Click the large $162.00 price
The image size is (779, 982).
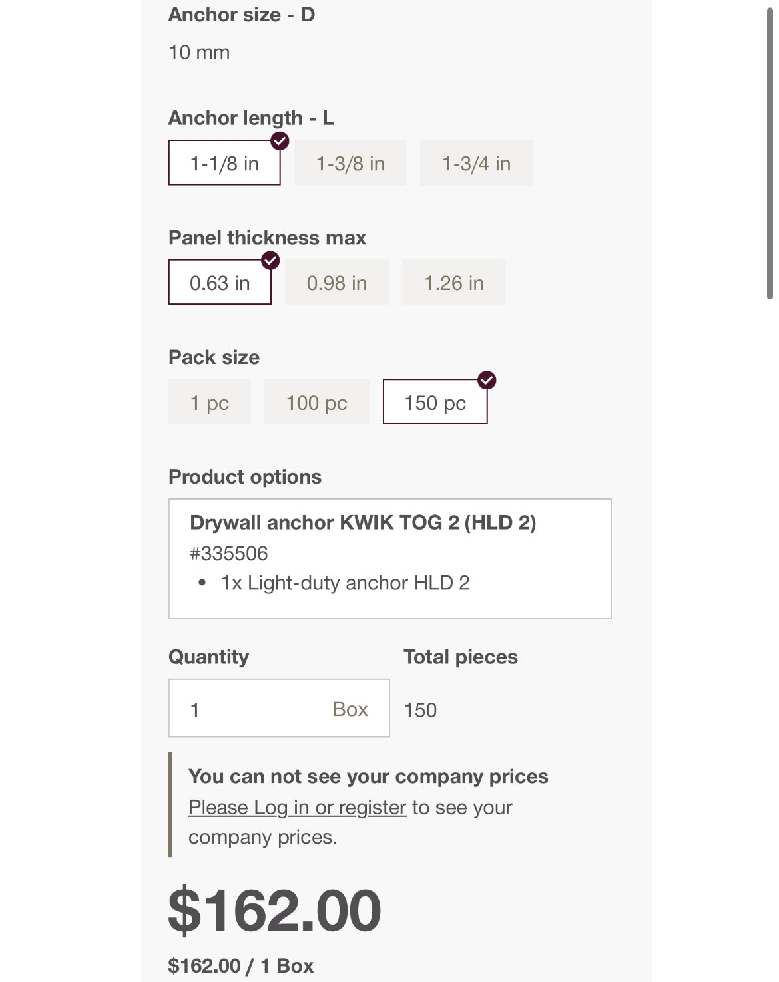pos(274,910)
